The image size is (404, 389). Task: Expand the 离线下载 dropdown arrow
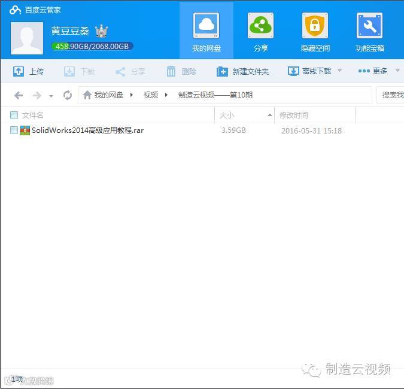[x=340, y=71]
